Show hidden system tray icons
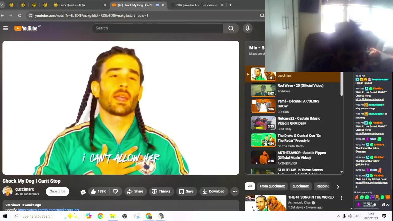The height and width of the screenshot is (221, 393). tap(338, 216)
